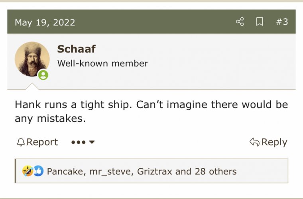Click the reply arrow icon
This screenshot has height=199, width=303.
(254, 142)
